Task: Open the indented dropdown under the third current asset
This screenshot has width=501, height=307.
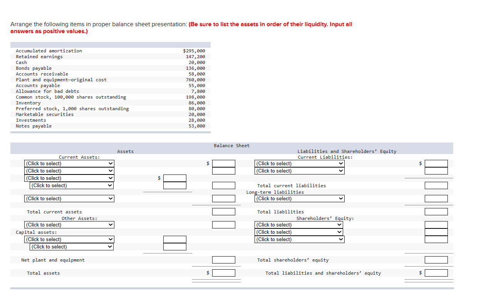Action: (71, 185)
